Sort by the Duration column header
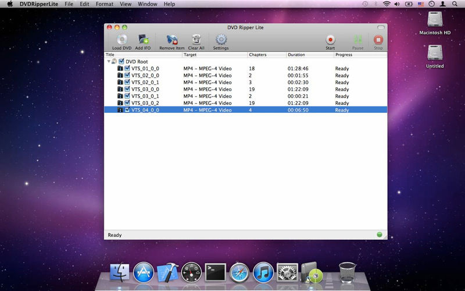The height and width of the screenshot is (291, 465). pyautogui.click(x=310, y=55)
